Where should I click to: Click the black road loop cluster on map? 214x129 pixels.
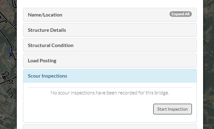(6, 75)
